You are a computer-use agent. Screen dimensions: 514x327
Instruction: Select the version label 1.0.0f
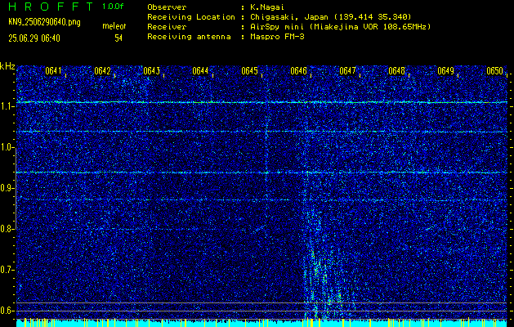[x=113, y=7]
